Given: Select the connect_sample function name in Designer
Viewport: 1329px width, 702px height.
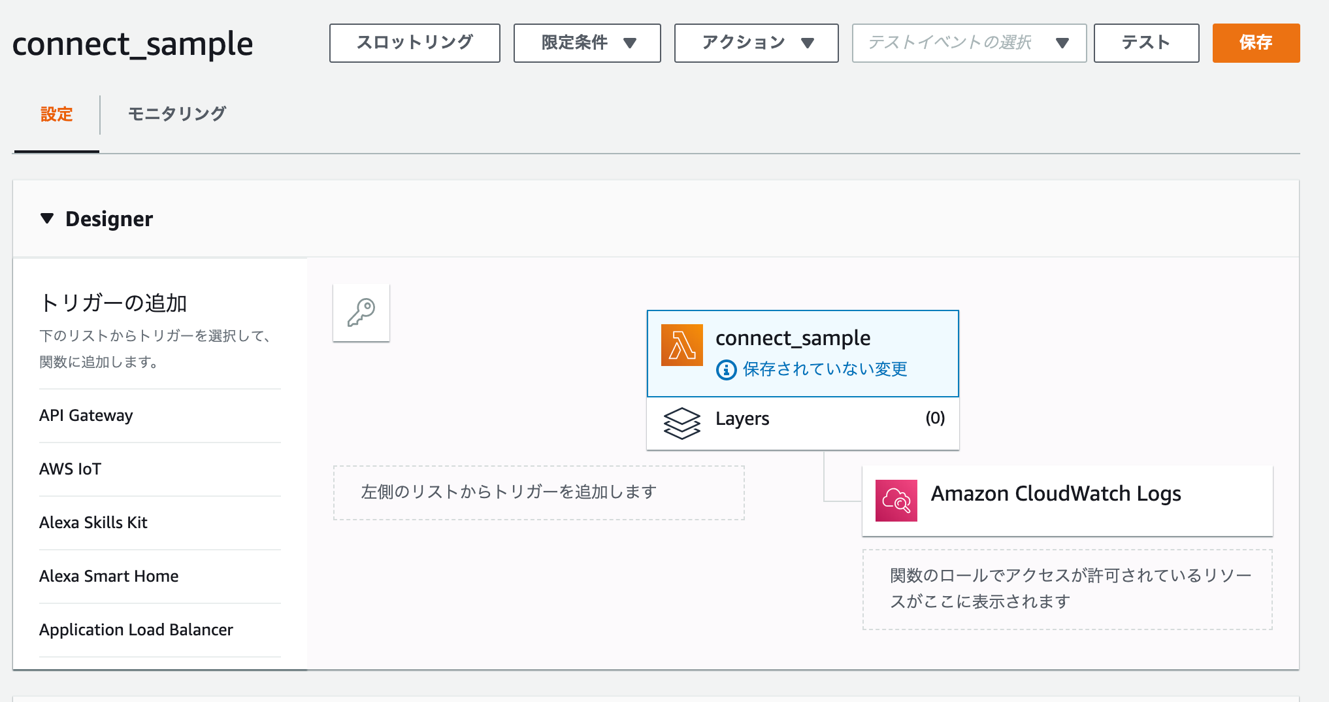Looking at the screenshot, I should 793,338.
